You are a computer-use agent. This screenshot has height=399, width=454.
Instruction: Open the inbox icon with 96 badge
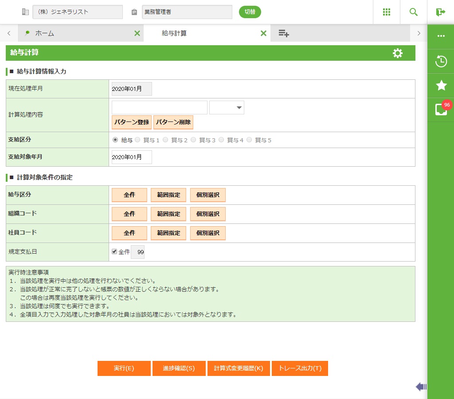[x=441, y=110]
